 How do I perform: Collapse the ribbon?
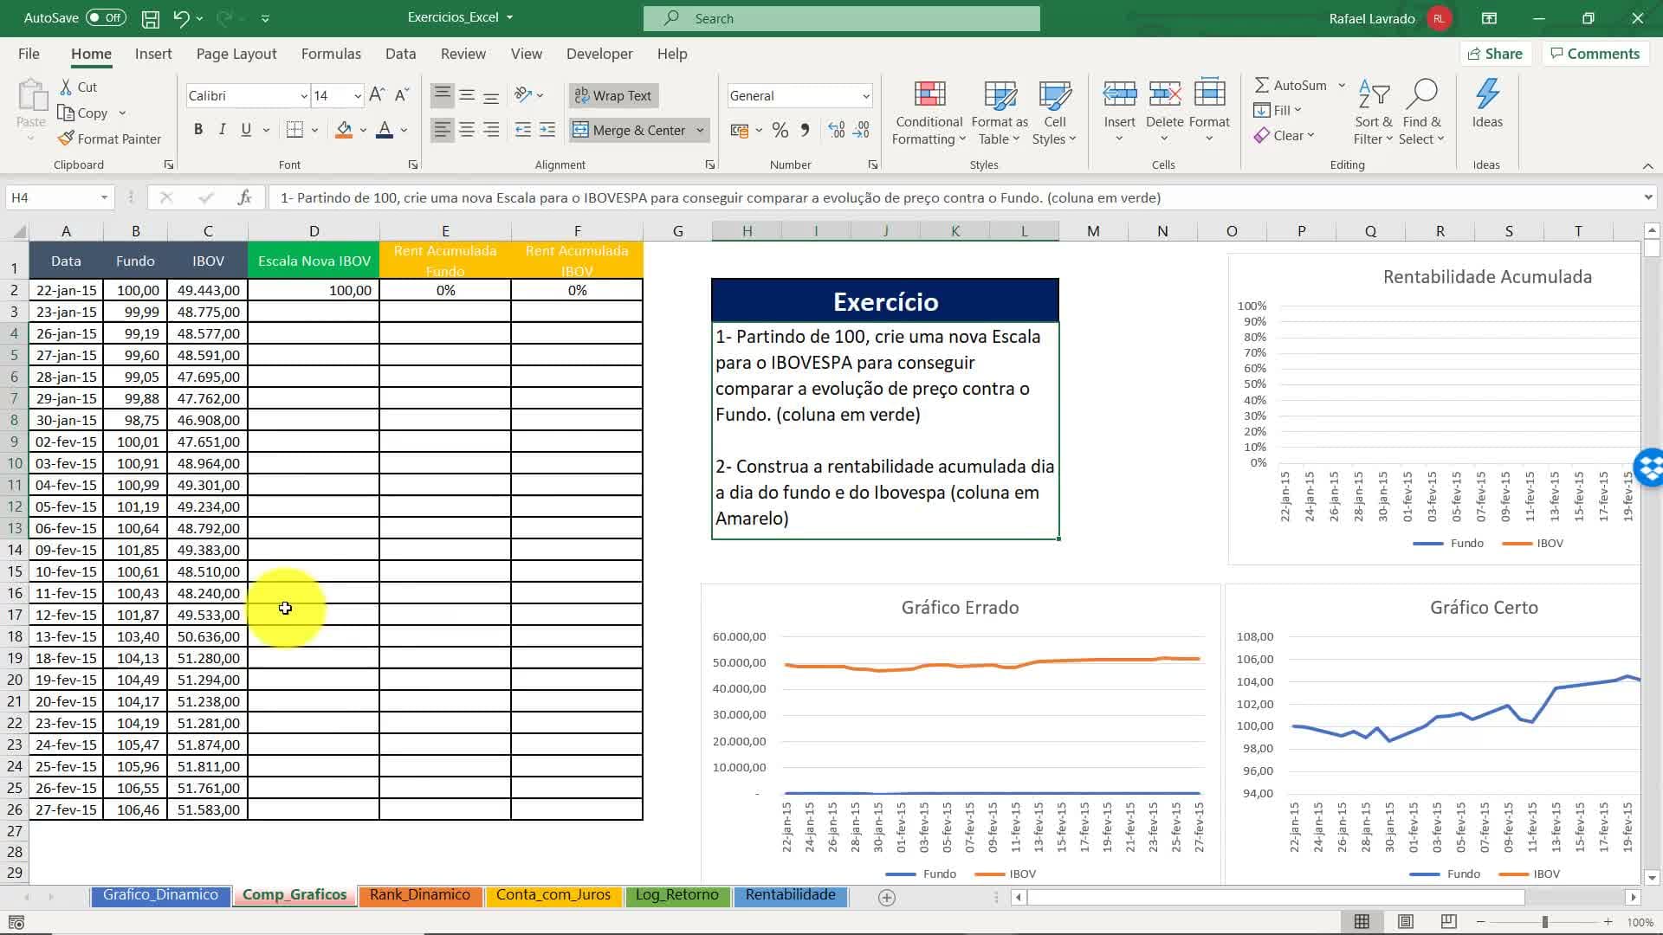click(1647, 165)
